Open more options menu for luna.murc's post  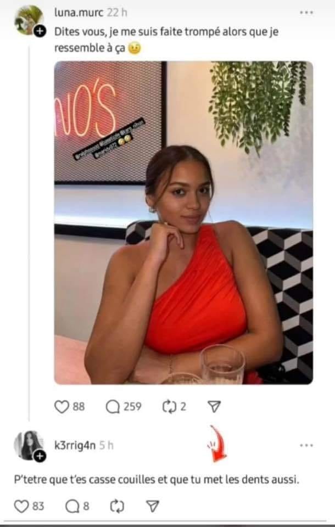click(x=306, y=13)
